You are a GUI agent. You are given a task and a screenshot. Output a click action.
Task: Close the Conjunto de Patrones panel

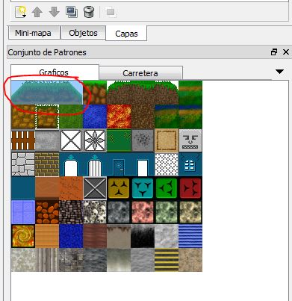pyautogui.click(x=286, y=52)
